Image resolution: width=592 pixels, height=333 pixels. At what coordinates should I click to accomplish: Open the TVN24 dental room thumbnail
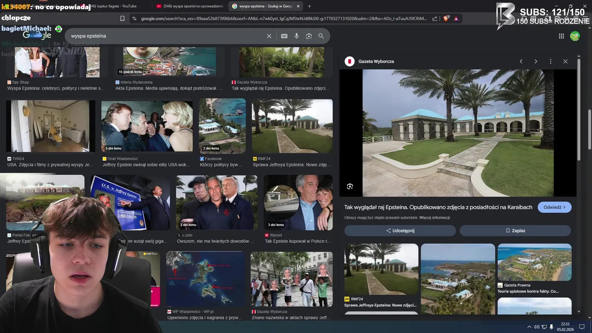tap(50, 126)
